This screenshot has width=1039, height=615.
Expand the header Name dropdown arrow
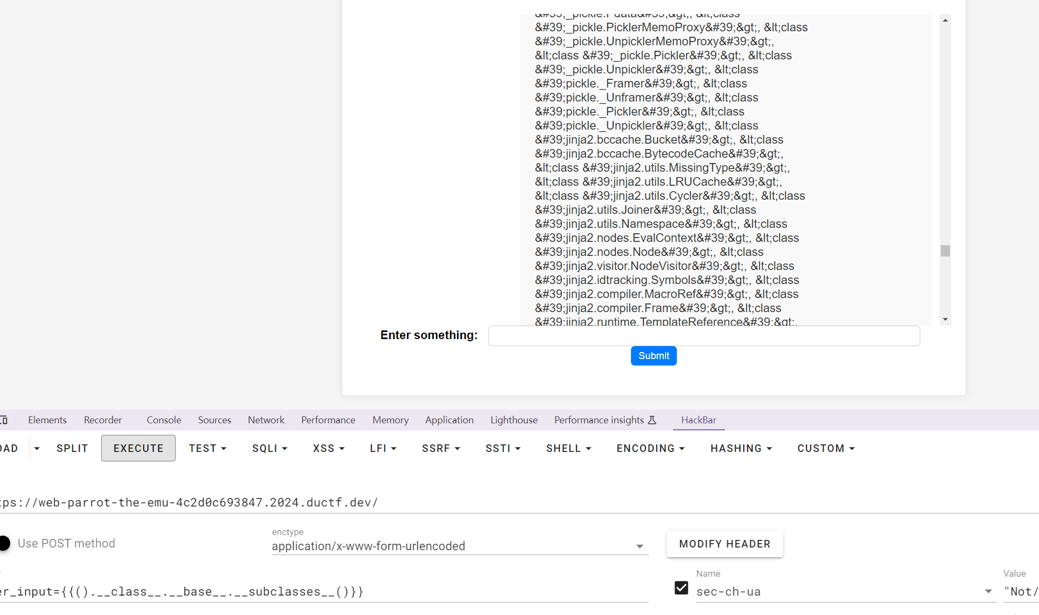pos(988,591)
